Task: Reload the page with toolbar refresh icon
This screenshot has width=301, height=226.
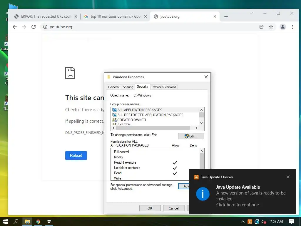Action: coord(34,27)
